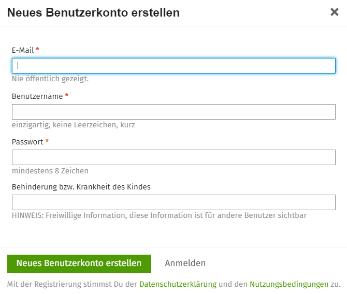The image size is (347, 294).
Task: Close the account creation dialog
Action: point(335,12)
